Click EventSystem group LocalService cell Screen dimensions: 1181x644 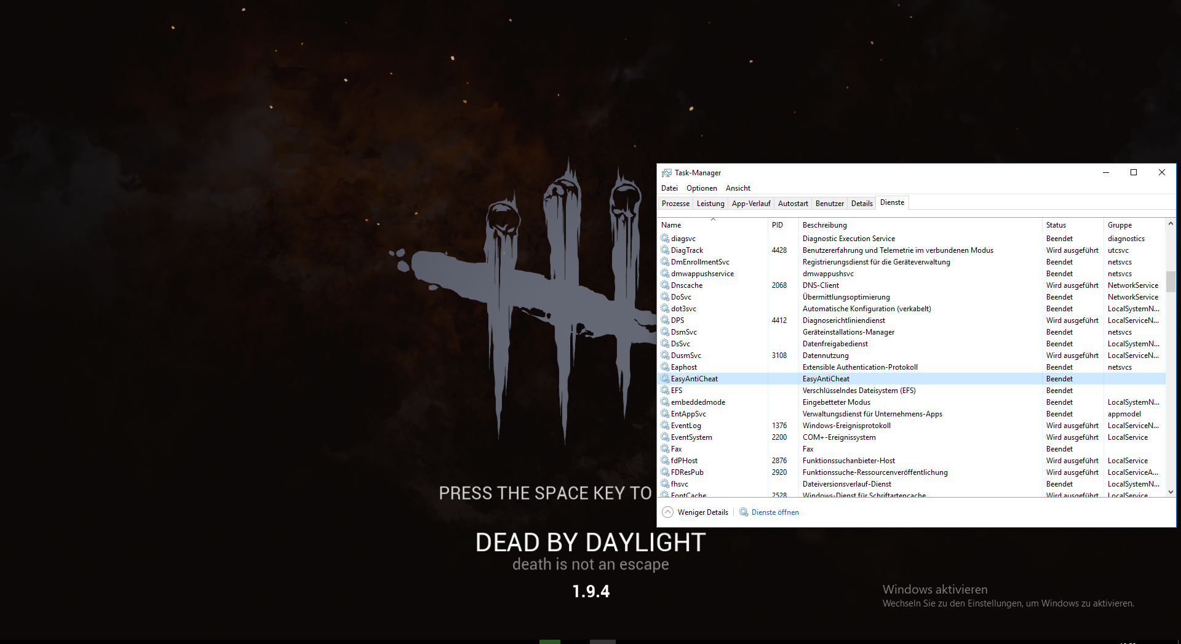[1127, 437]
